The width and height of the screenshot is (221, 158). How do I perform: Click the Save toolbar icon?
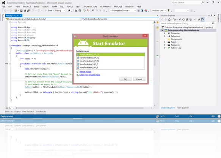[25, 11]
